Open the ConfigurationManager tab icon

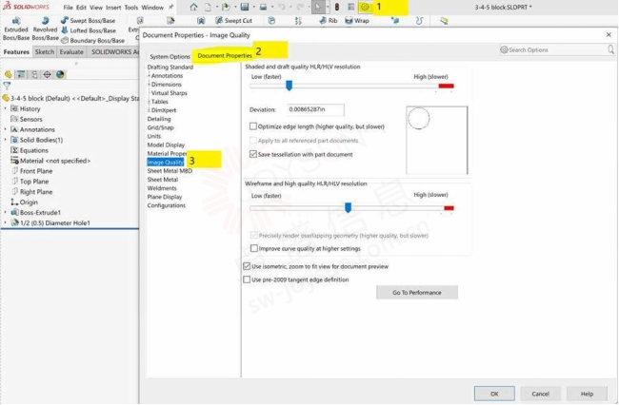coord(34,74)
